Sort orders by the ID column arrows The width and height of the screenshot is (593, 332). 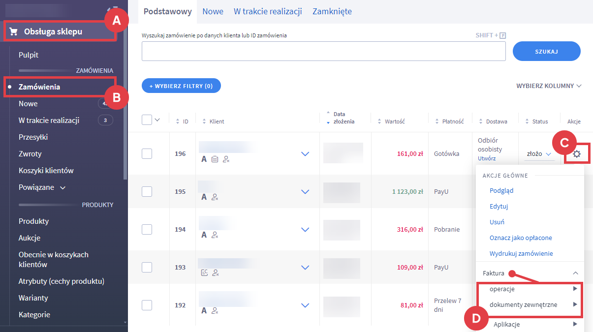pyautogui.click(x=178, y=121)
